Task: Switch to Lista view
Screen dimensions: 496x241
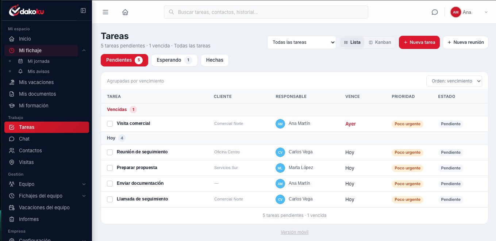Action: click(352, 42)
